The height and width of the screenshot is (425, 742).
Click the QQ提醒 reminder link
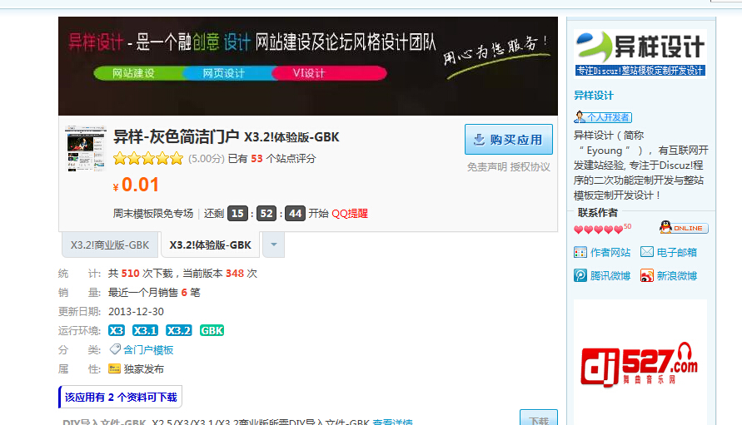click(350, 214)
